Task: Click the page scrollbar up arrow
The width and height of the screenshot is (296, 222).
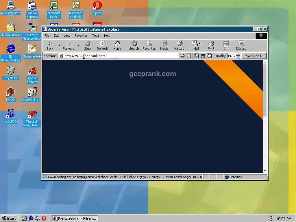Action: pyautogui.click(x=265, y=62)
